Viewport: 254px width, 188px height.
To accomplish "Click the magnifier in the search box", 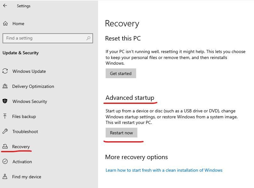I will pos(88,38).
